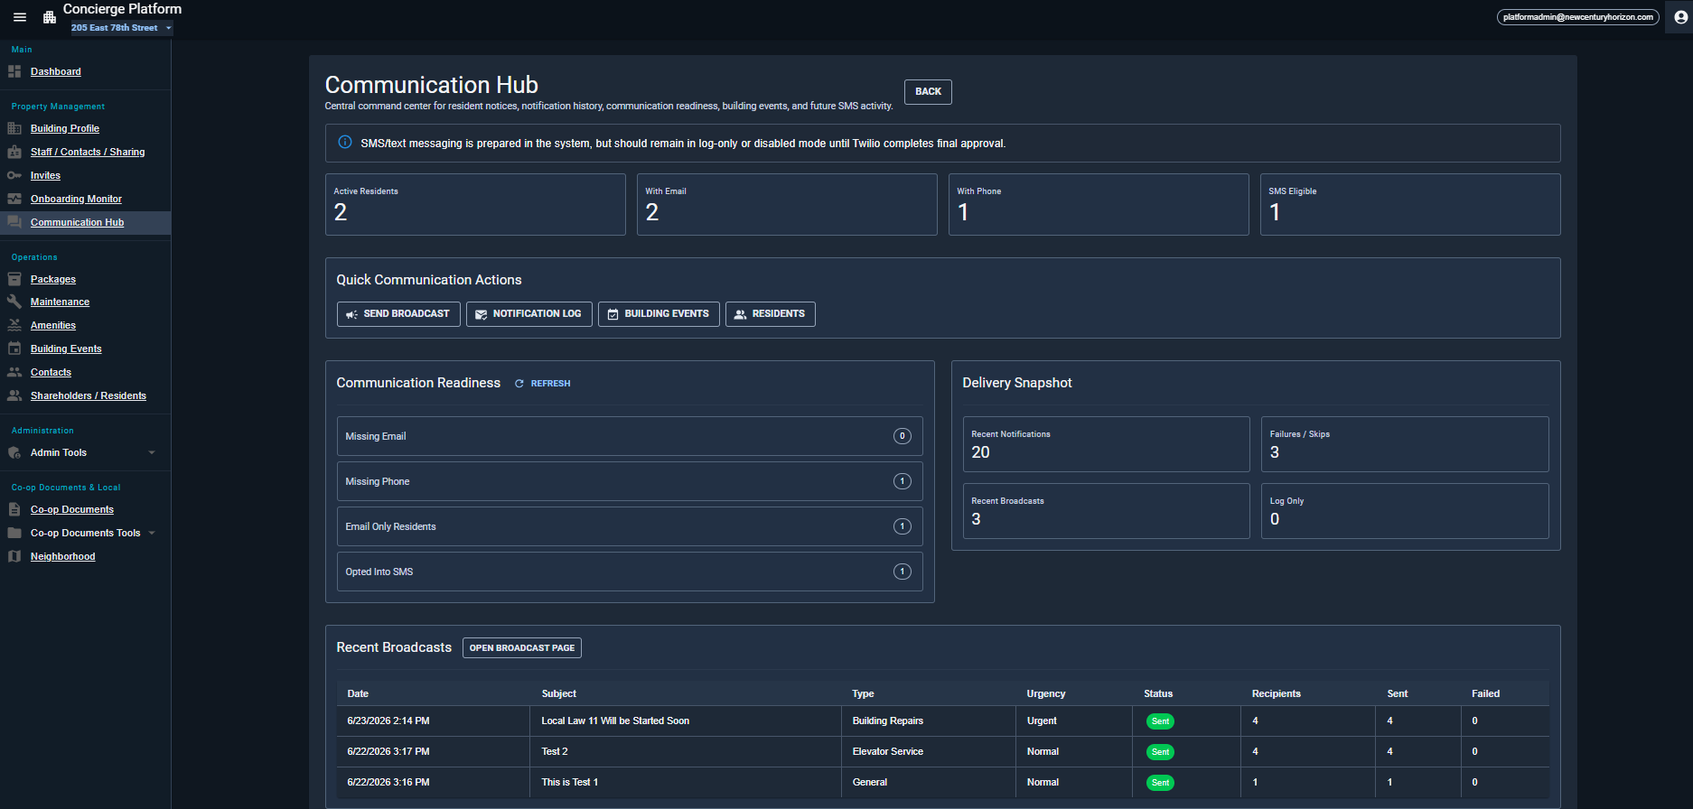Image resolution: width=1693 pixels, height=809 pixels.
Task: Click the Co-op Documents file icon
Action: coord(14,509)
